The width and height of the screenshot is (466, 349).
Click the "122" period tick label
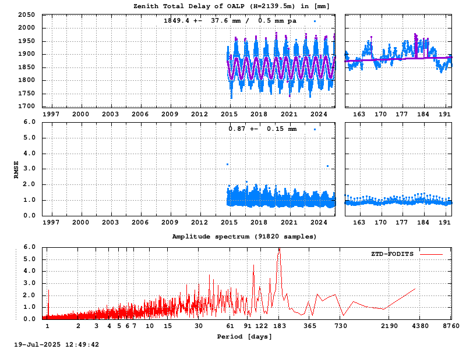coord(261,326)
